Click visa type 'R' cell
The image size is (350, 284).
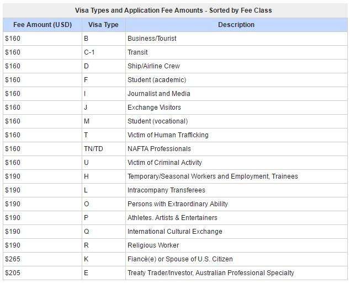(104, 245)
